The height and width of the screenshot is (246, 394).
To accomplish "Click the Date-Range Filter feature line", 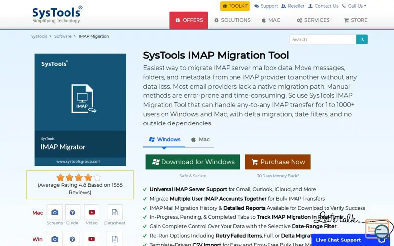I will click(x=243, y=226).
